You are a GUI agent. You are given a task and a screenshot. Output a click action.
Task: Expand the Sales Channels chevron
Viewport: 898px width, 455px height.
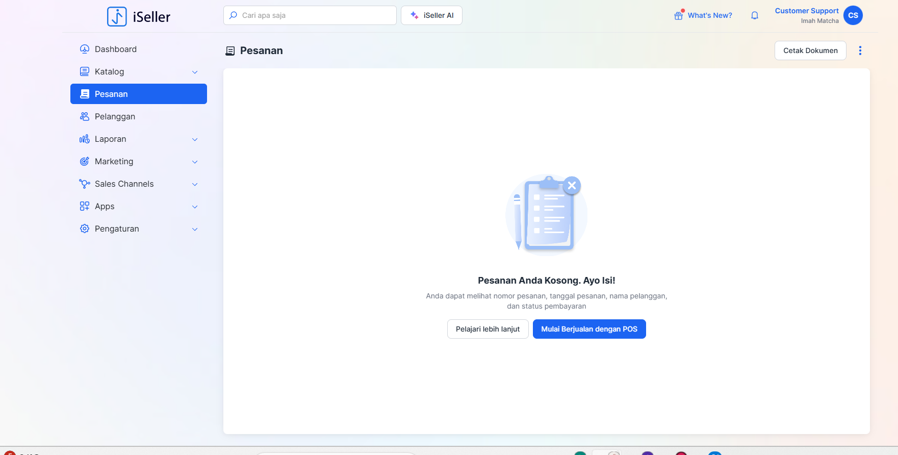tap(195, 184)
